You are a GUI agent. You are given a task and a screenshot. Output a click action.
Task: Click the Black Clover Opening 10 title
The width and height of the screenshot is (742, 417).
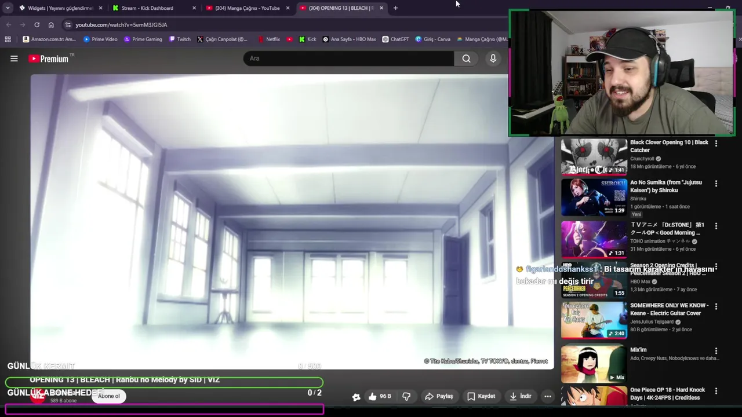[x=669, y=146]
